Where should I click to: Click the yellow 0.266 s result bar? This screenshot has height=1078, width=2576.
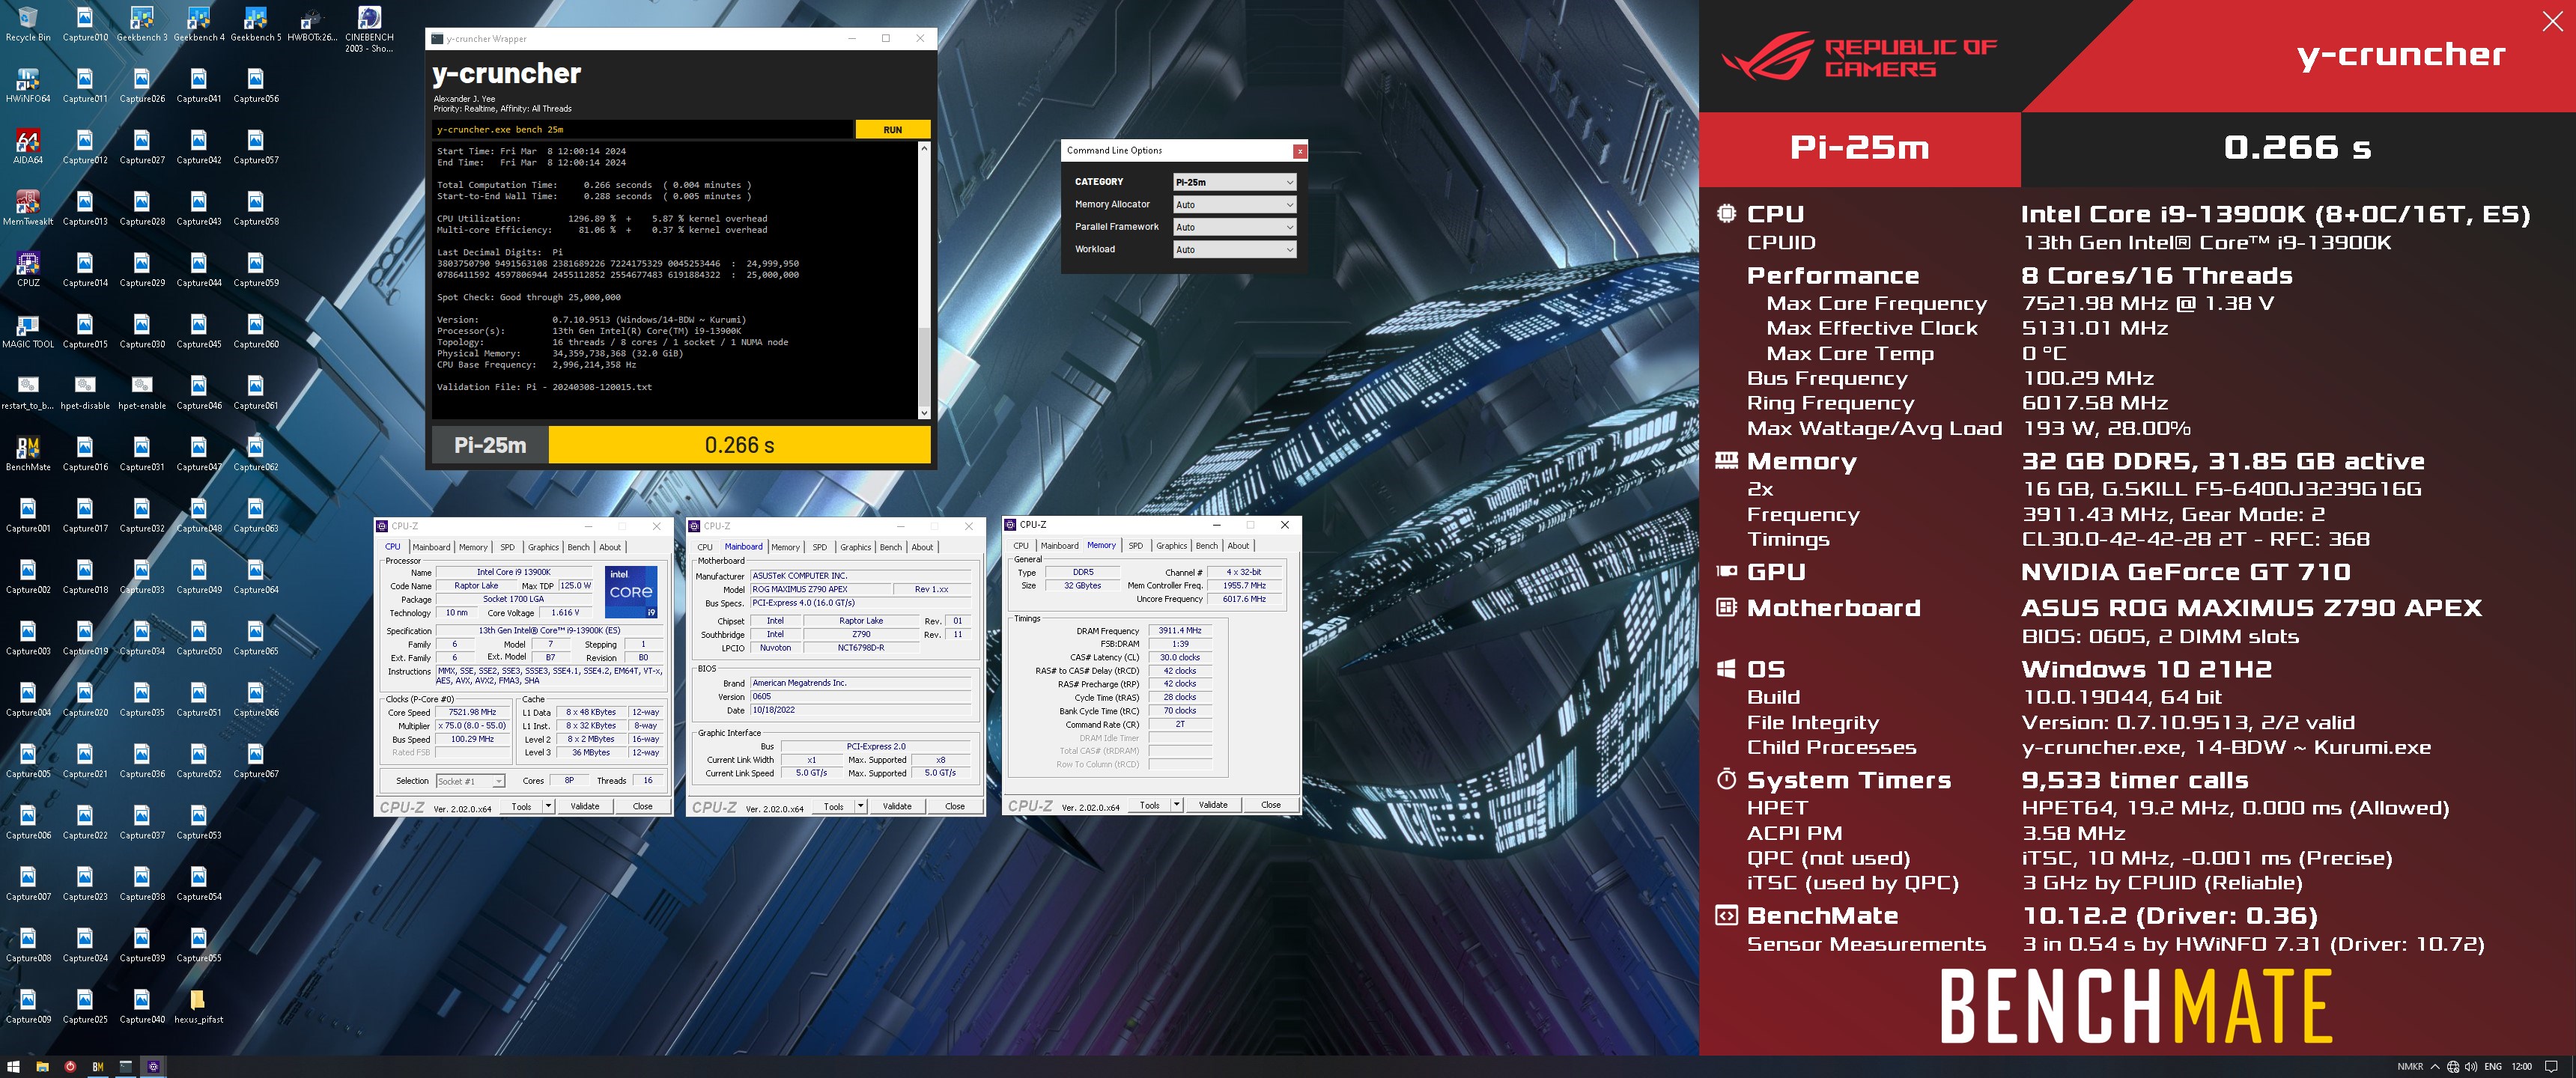click(739, 445)
